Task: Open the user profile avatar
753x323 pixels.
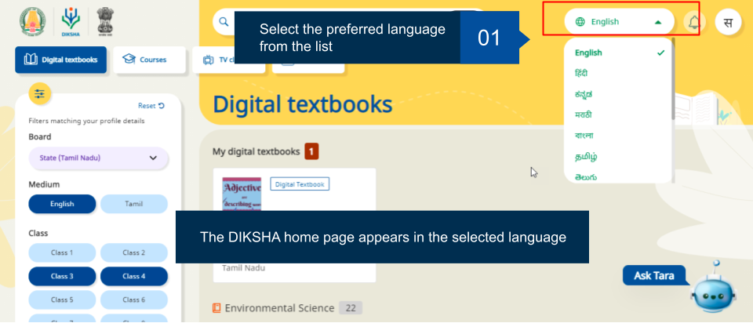Action: tap(728, 22)
